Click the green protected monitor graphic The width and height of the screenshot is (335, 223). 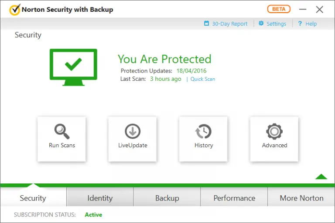tap(73, 67)
